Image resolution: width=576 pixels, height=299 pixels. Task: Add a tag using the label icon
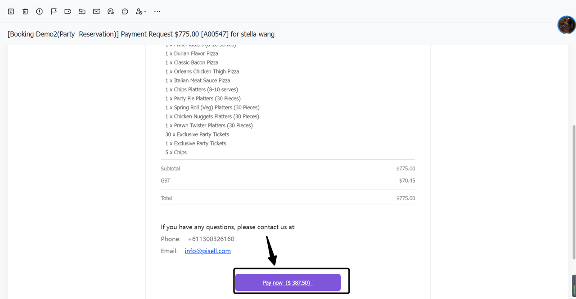pos(68,11)
